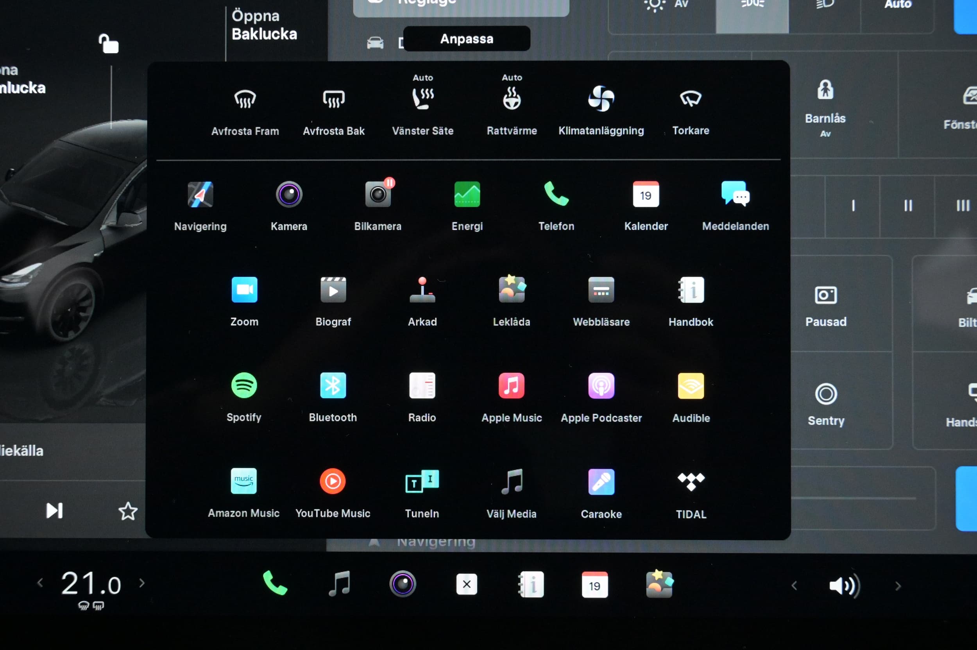Open manual from the bottom dock
Viewport: 977px width, 650px height.
click(531, 584)
